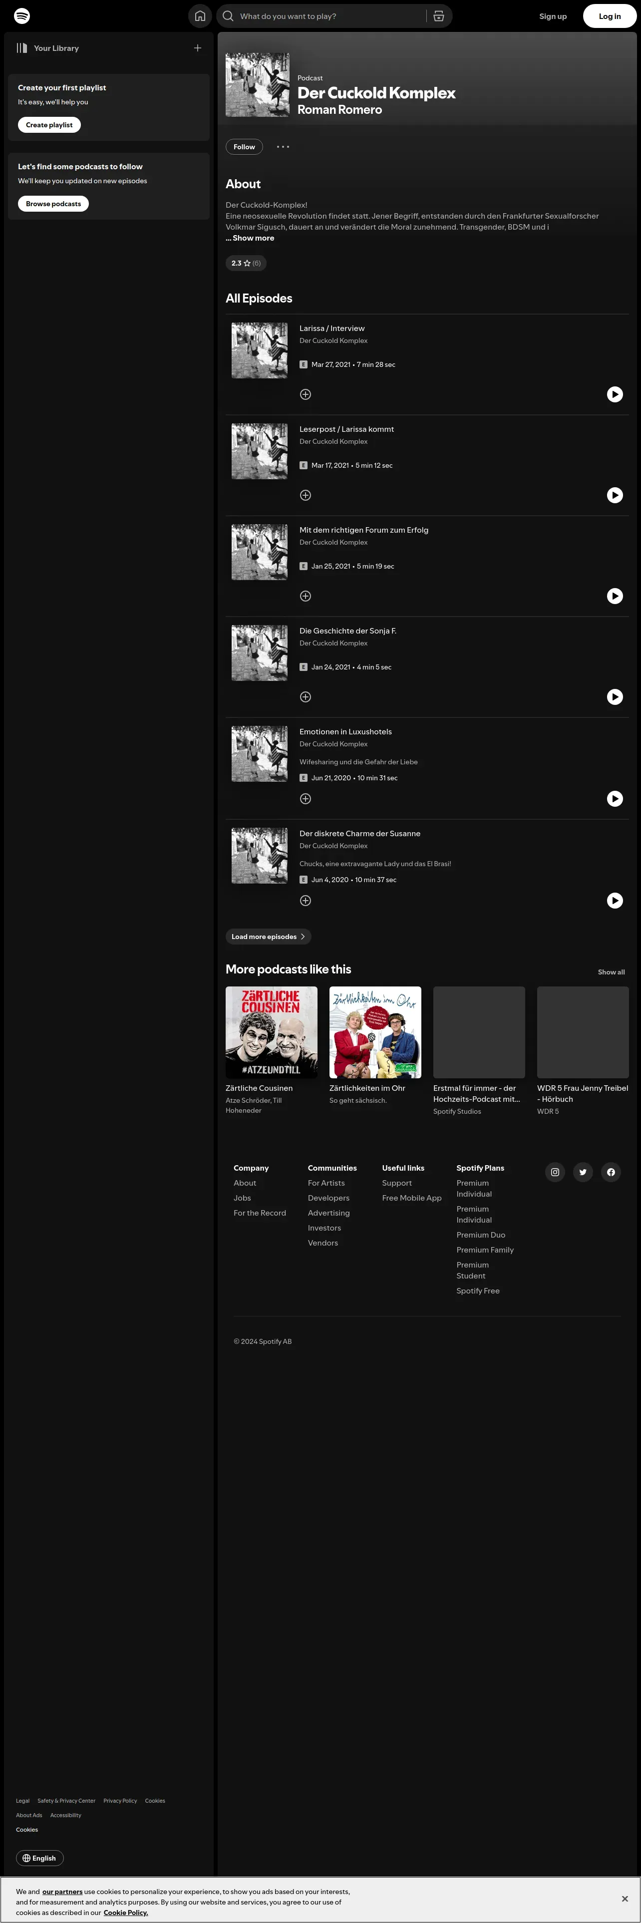Open Vendors footer link
Screen dimensions: 641x1923
click(x=323, y=1243)
